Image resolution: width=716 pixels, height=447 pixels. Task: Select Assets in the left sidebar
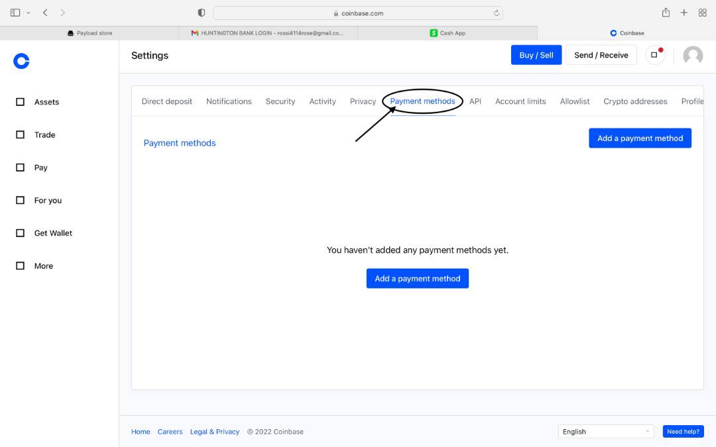(x=46, y=102)
